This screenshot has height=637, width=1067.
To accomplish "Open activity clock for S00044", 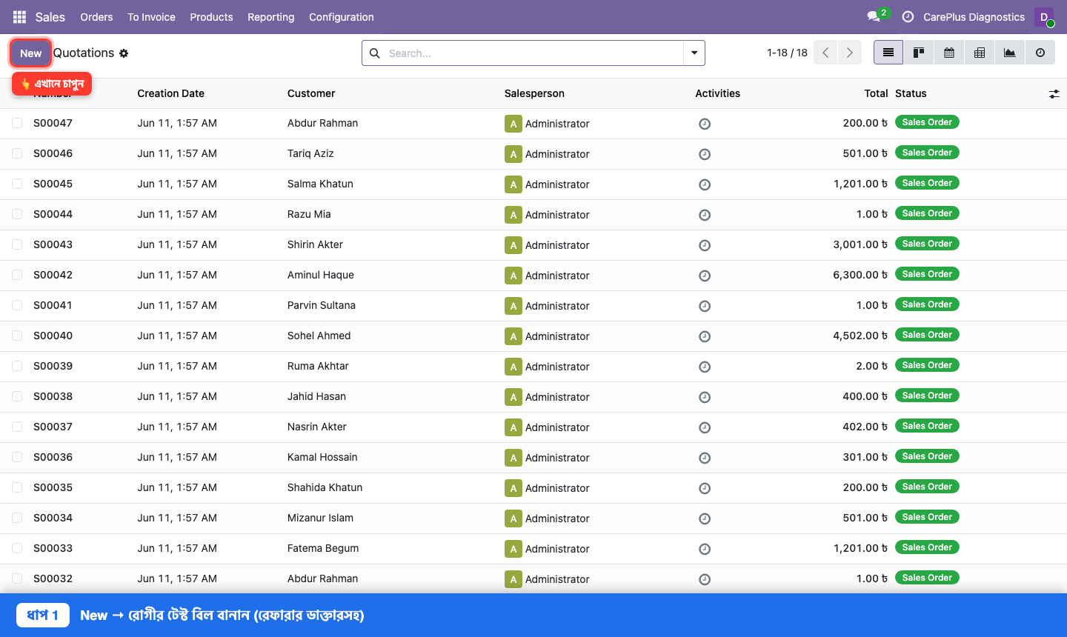I will click(x=705, y=215).
